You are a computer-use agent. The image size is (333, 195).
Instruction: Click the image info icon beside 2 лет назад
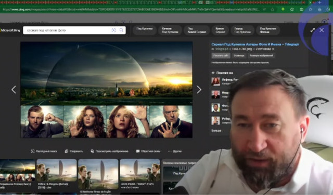pos(273,49)
